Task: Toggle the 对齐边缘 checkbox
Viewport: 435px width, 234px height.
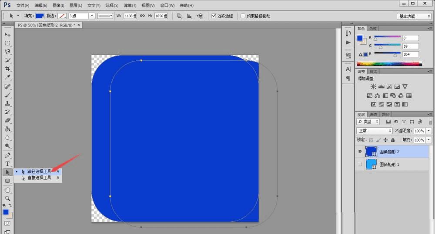Action: pos(214,16)
